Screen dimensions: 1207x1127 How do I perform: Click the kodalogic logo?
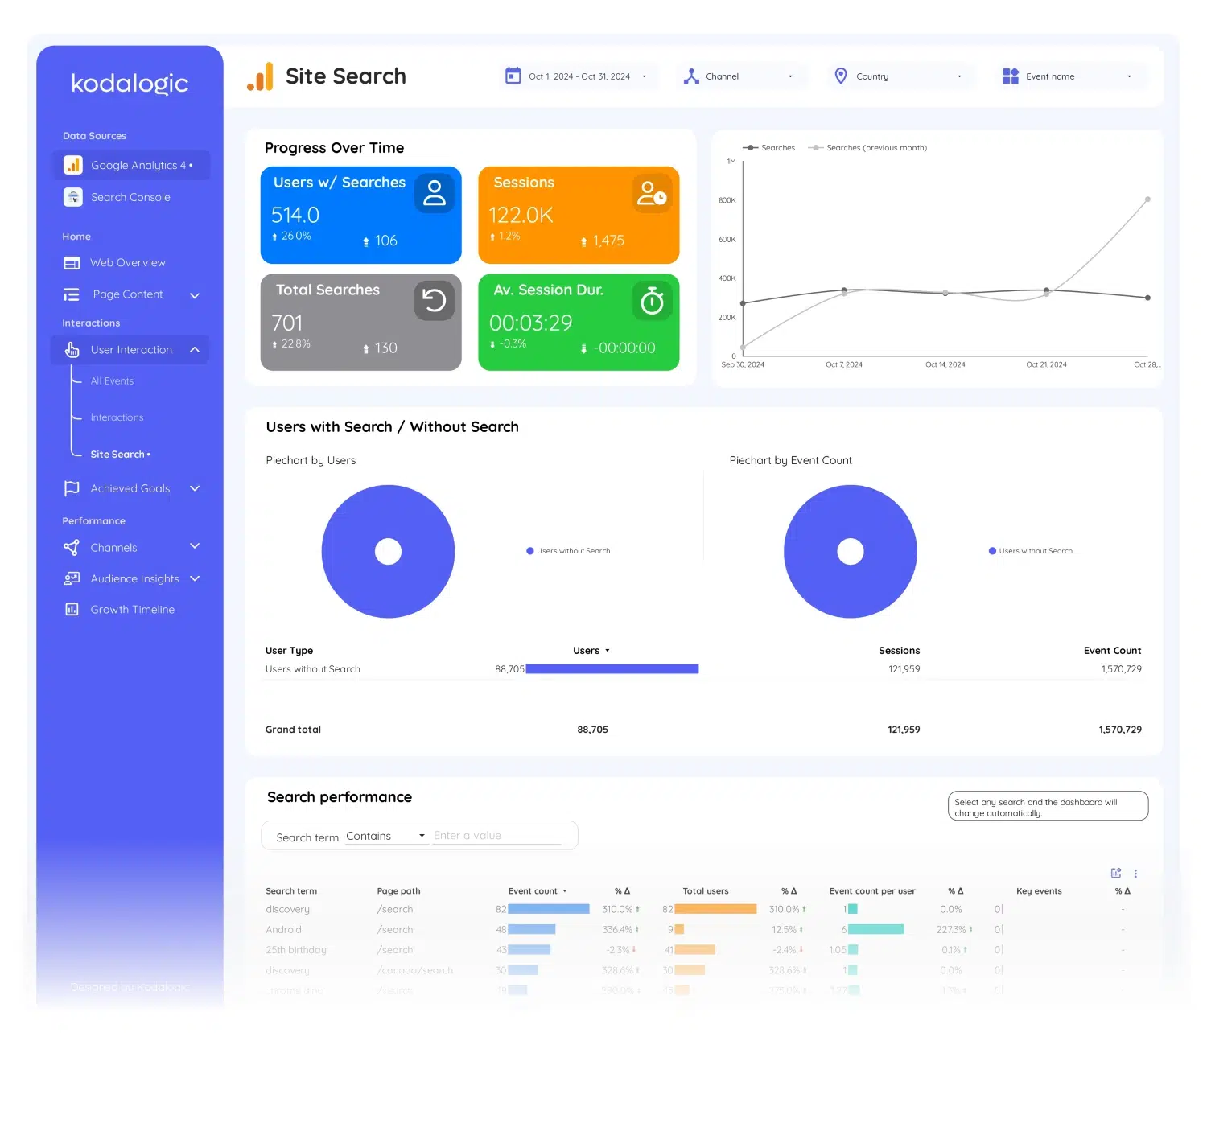click(130, 84)
